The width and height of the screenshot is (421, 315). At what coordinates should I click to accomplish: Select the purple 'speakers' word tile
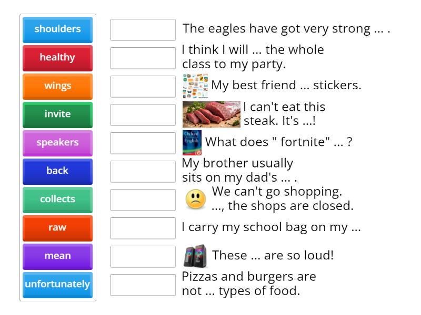pyautogui.click(x=57, y=143)
